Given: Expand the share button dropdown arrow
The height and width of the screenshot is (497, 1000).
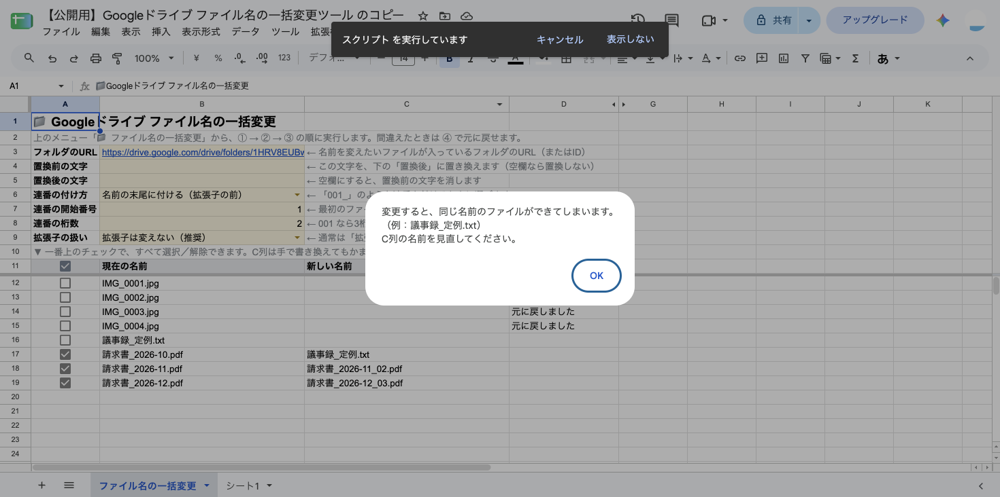Looking at the screenshot, I should click(809, 20).
